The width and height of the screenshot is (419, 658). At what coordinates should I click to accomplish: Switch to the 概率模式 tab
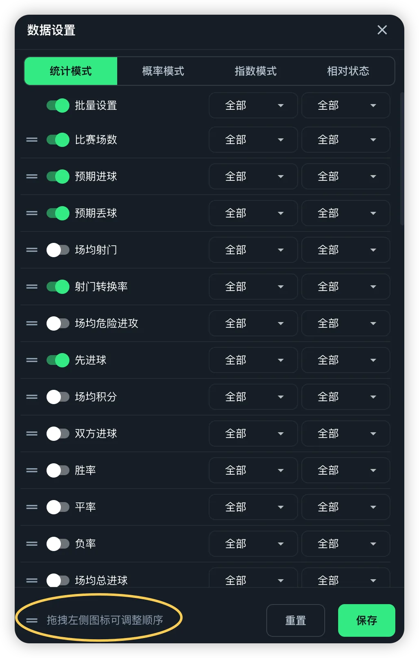163,71
